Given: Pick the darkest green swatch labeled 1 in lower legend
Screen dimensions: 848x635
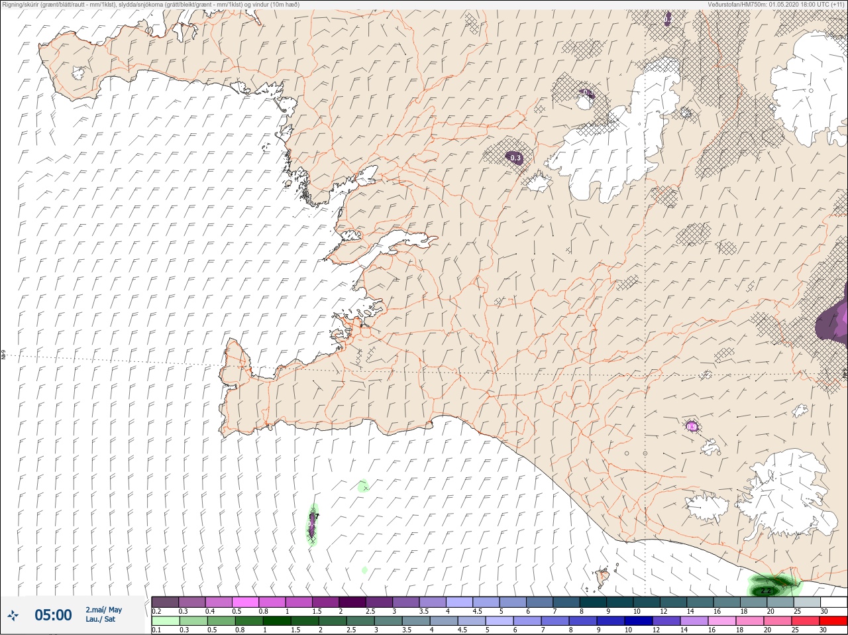Looking at the screenshot, I should [276, 621].
